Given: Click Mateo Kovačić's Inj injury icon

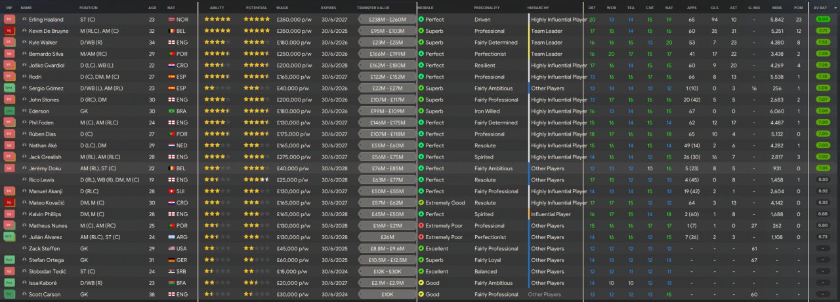Looking at the screenshot, I should click(9, 202).
